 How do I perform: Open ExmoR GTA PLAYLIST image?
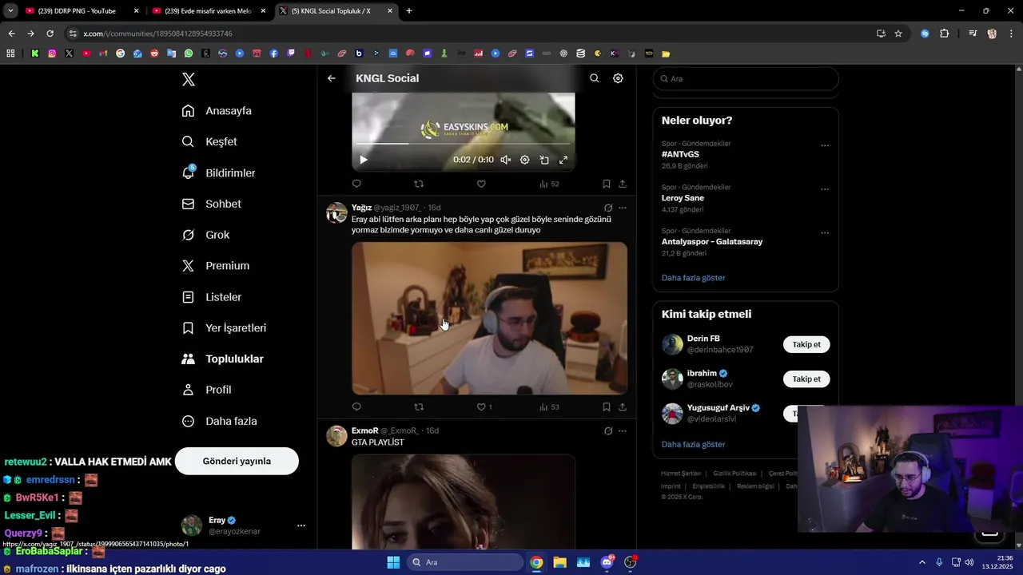click(x=464, y=502)
